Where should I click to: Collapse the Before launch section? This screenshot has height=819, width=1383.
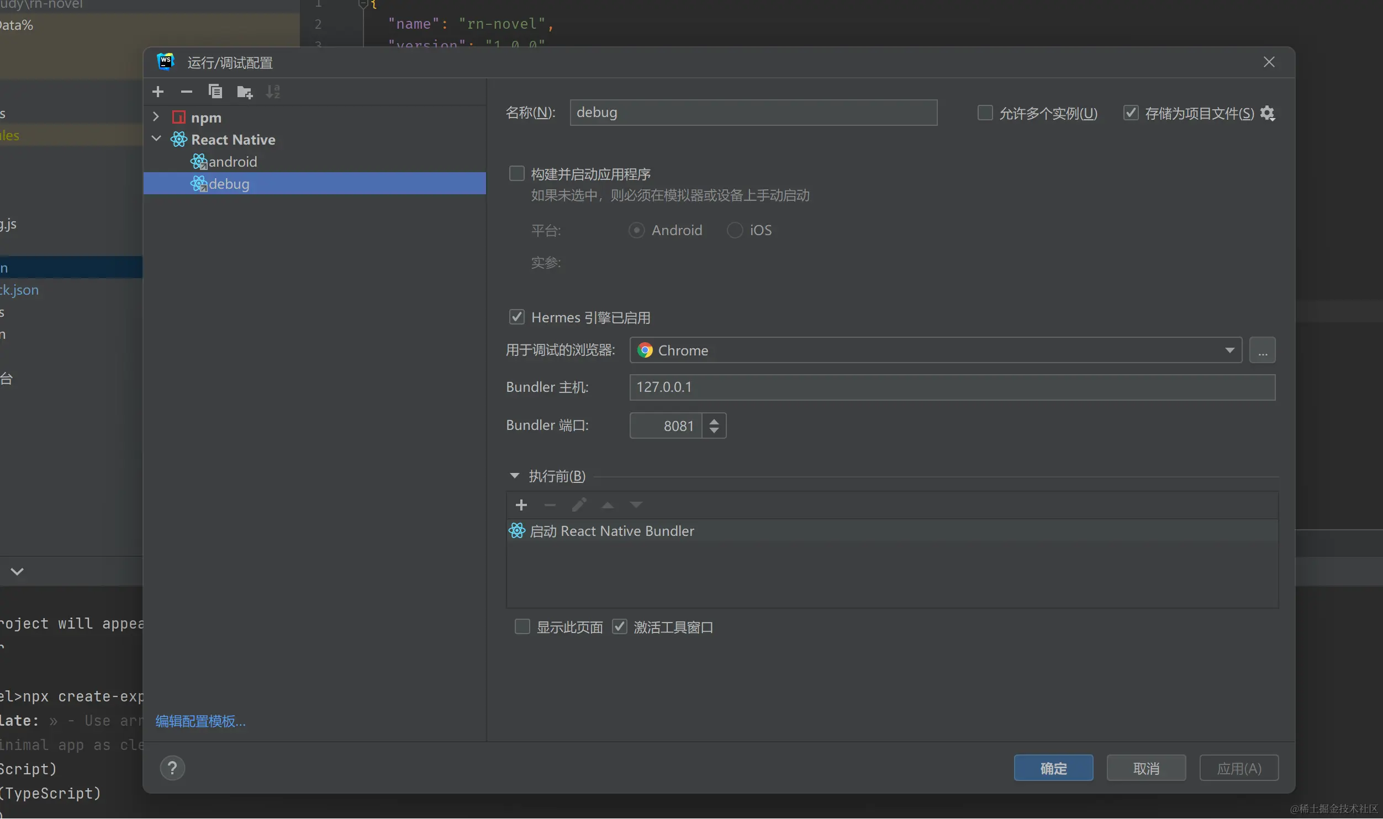pyautogui.click(x=514, y=476)
